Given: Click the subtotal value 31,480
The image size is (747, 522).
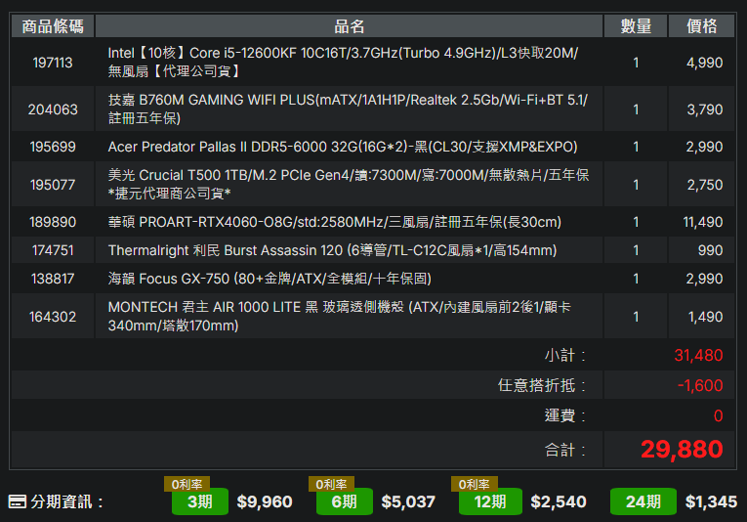Looking at the screenshot, I should click(698, 356).
